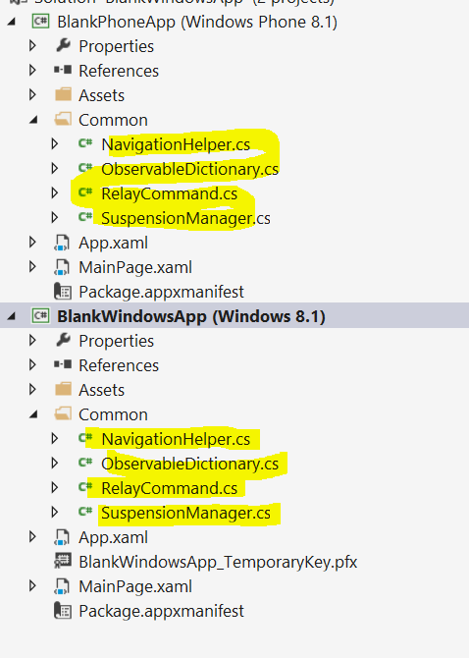Click the BlankPhoneApp Common open-folder icon

pos(63,120)
